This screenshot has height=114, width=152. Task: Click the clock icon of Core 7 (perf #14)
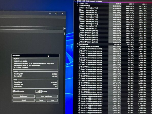[80, 24]
